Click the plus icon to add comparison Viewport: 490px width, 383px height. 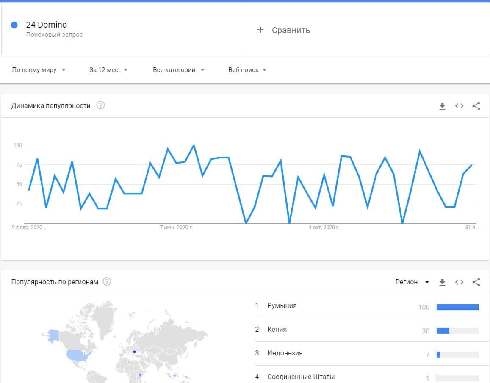[260, 30]
